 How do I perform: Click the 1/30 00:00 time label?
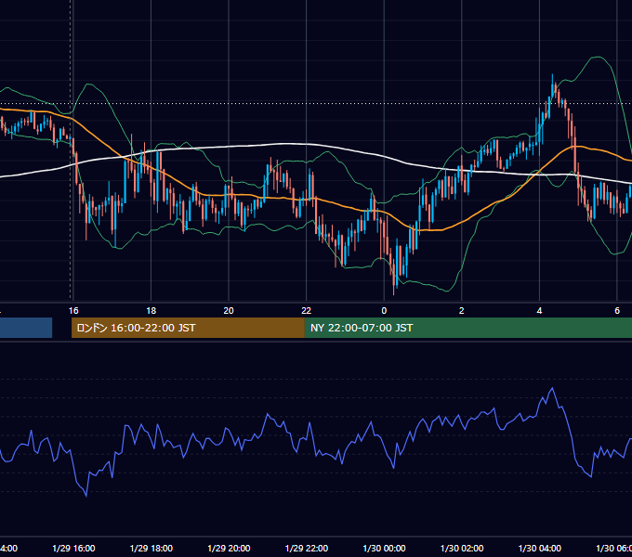coord(384,548)
